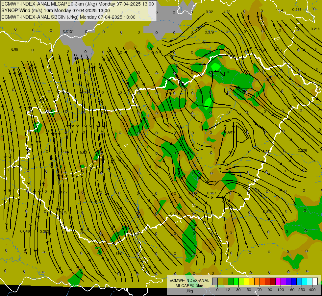This screenshot has width=322, height=296.
Task: Click the map value 0.310
Action: coord(267,212)
